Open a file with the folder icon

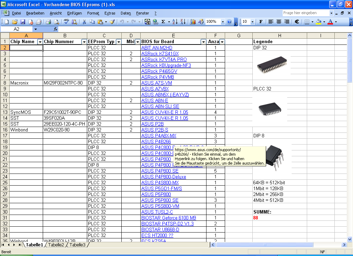point(14,22)
